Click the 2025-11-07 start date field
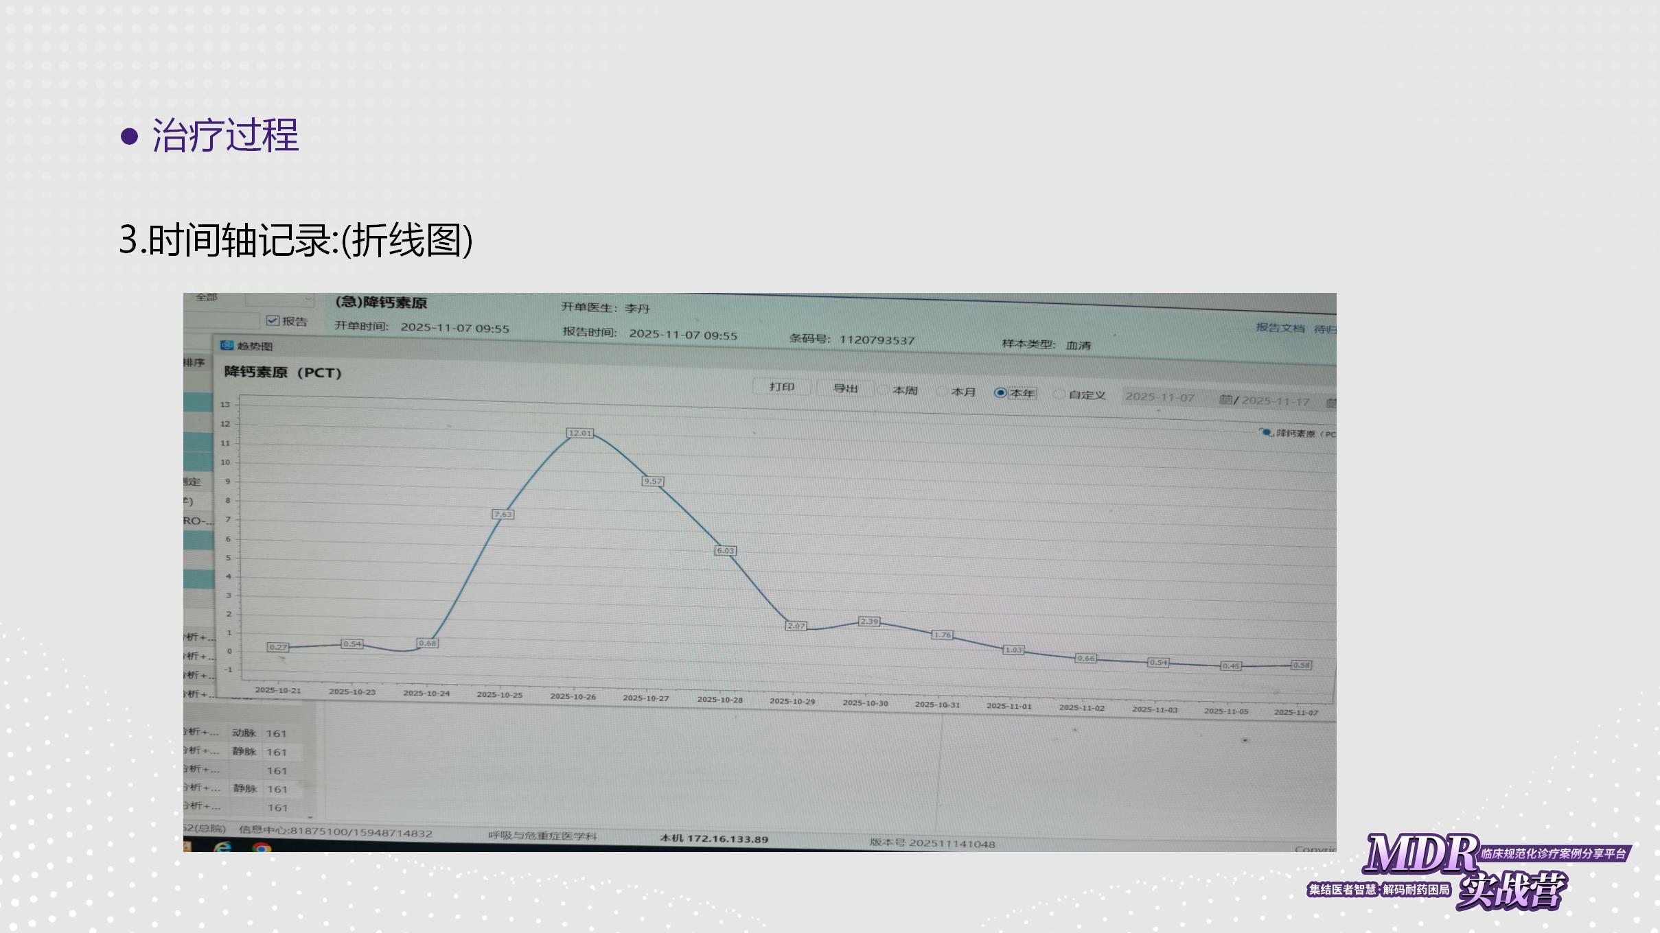 point(1160,397)
